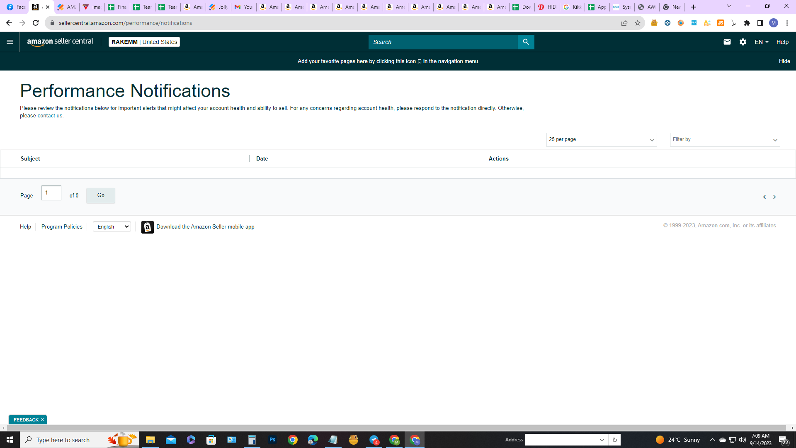Image resolution: width=796 pixels, height=448 pixels.
Task: Open the Chrome profile M avatar
Action: click(773, 23)
